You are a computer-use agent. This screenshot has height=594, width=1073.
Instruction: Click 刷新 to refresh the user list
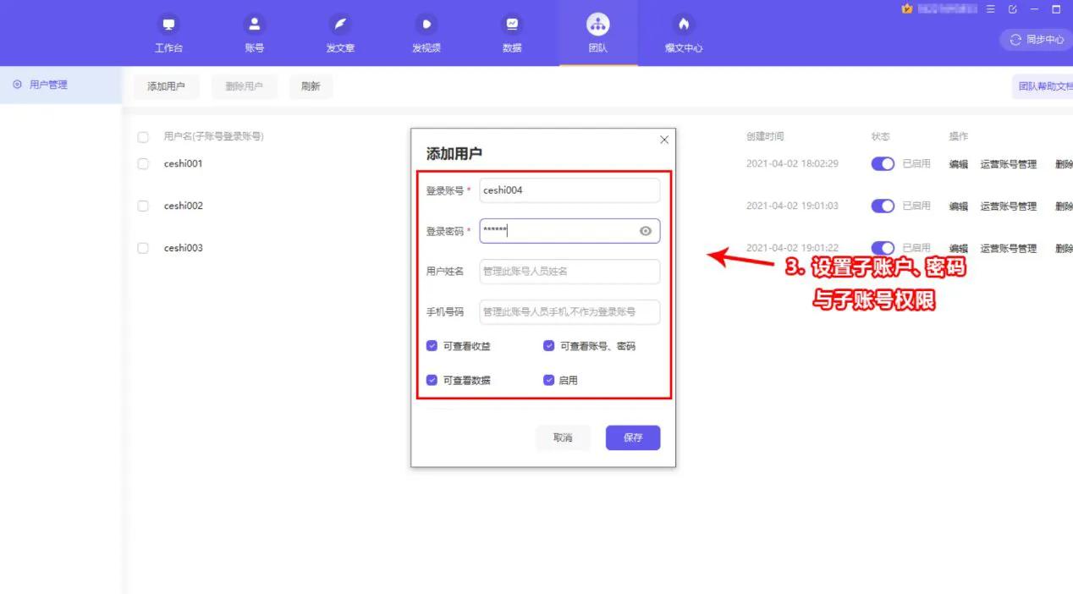311,86
